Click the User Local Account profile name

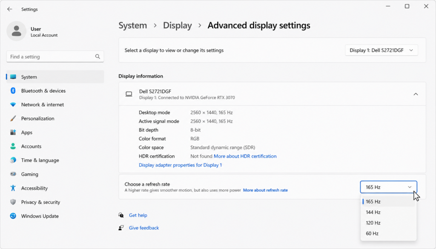coord(44,32)
